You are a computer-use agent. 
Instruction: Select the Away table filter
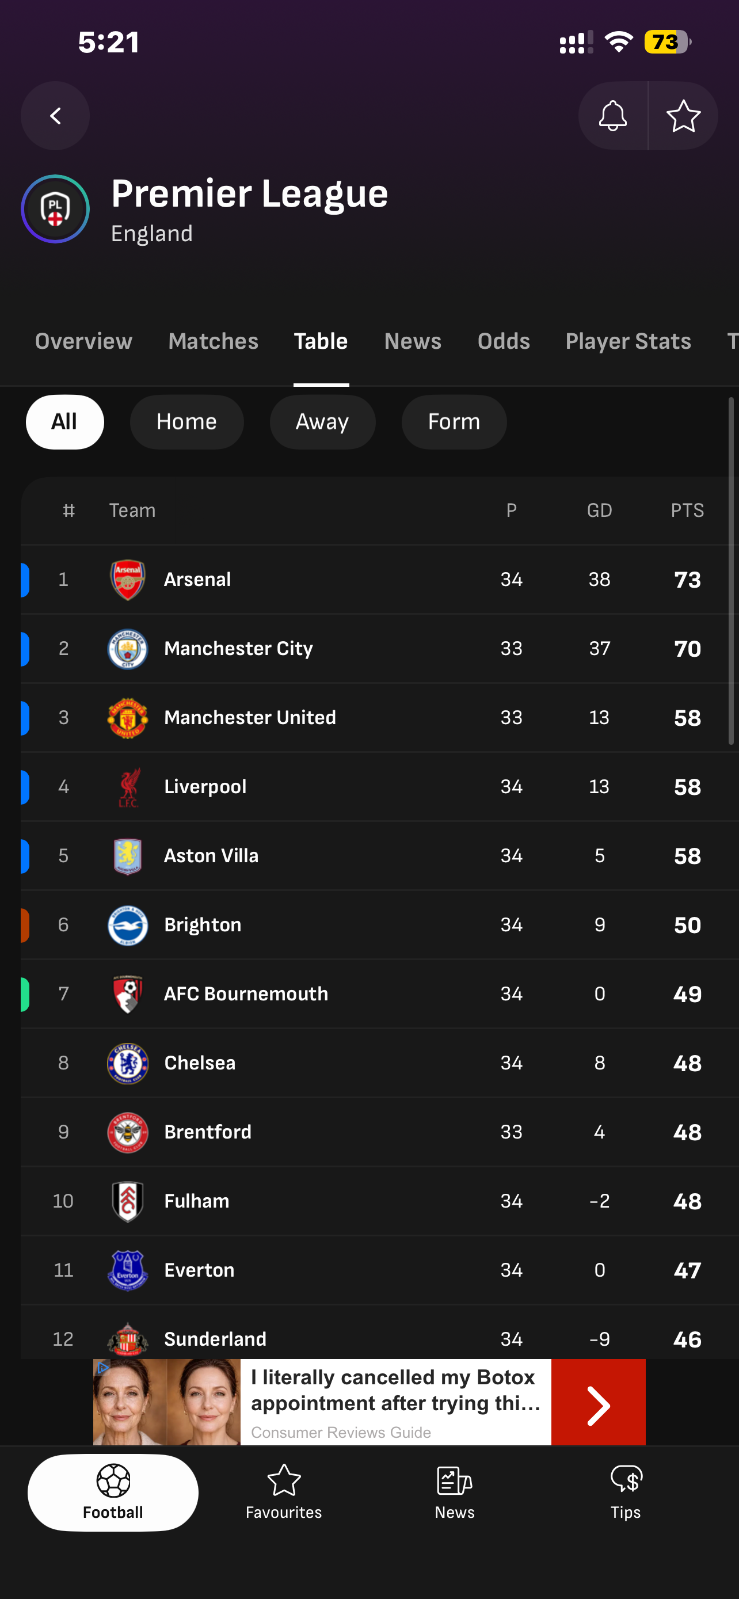(x=322, y=422)
